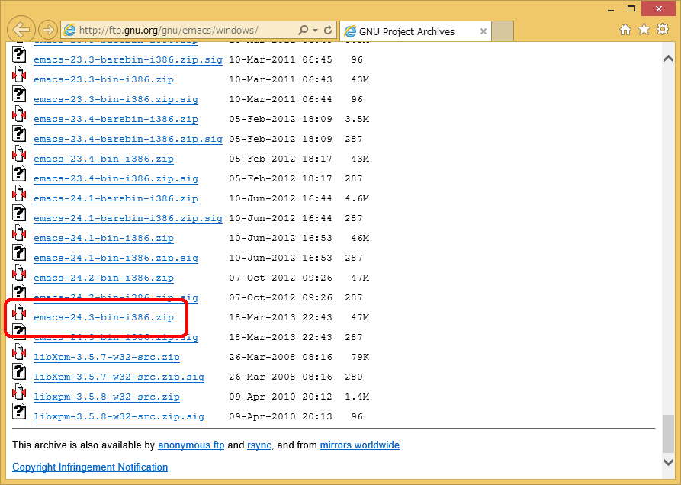Click zip icon beside emacs-23.4-bin-i386.zip
This screenshot has height=485, width=681.
tap(19, 154)
